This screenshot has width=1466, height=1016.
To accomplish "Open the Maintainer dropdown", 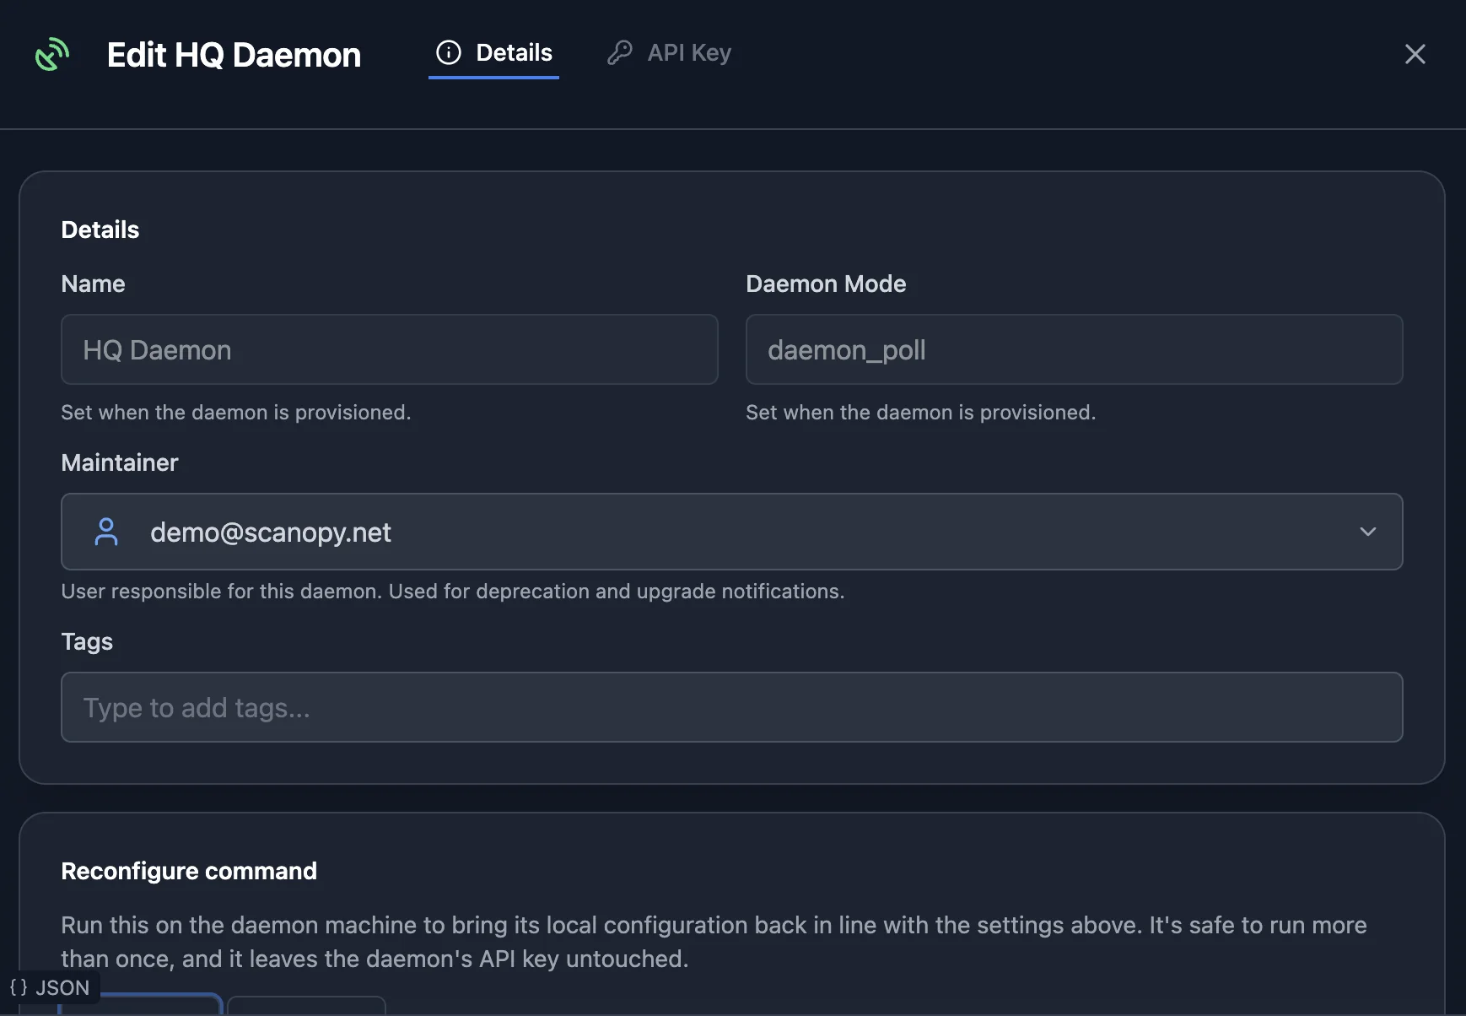I will [732, 532].
